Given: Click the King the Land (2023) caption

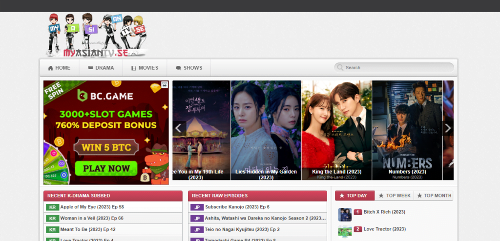Looking at the screenshot, I should 337,172.
